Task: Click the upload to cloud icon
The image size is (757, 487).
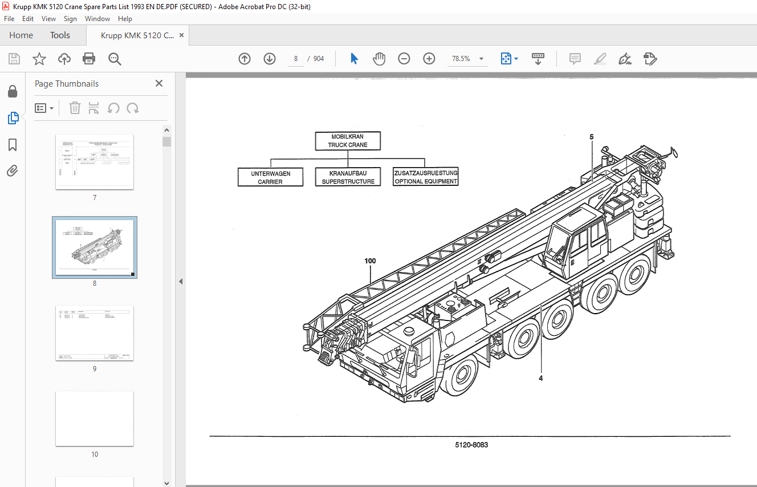Action: (x=64, y=59)
